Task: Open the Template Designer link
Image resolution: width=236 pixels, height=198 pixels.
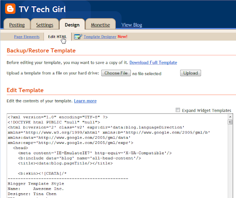Action: pos(100,37)
